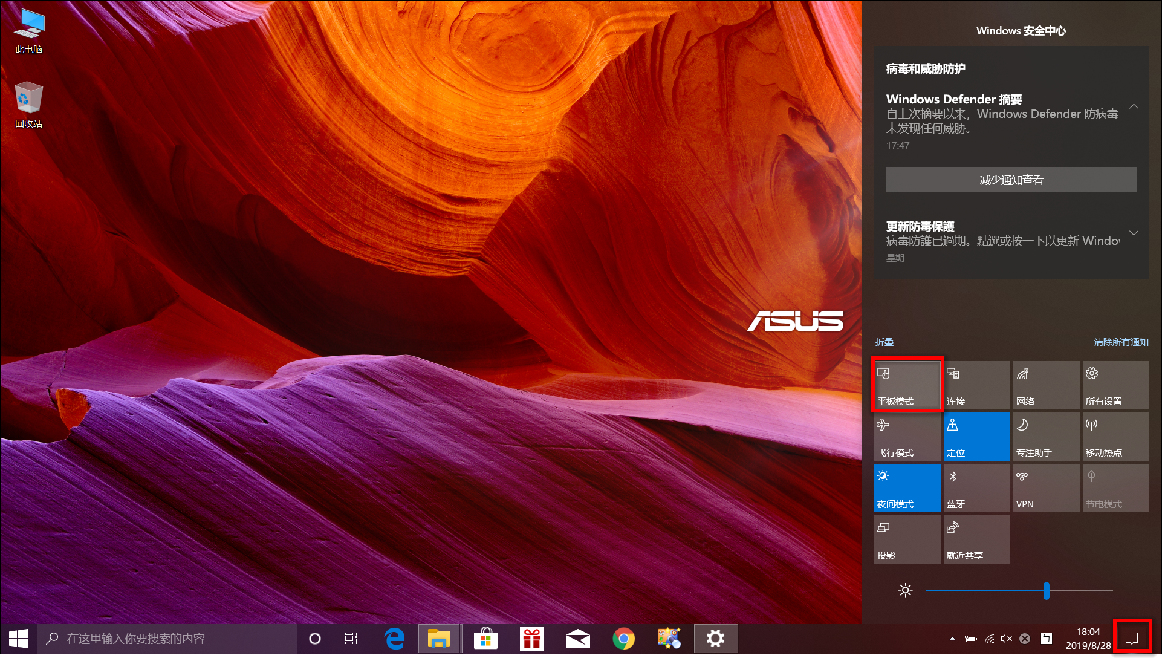
Task: Select the 此电脑 desktop icon
Action: [x=28, y=32]
